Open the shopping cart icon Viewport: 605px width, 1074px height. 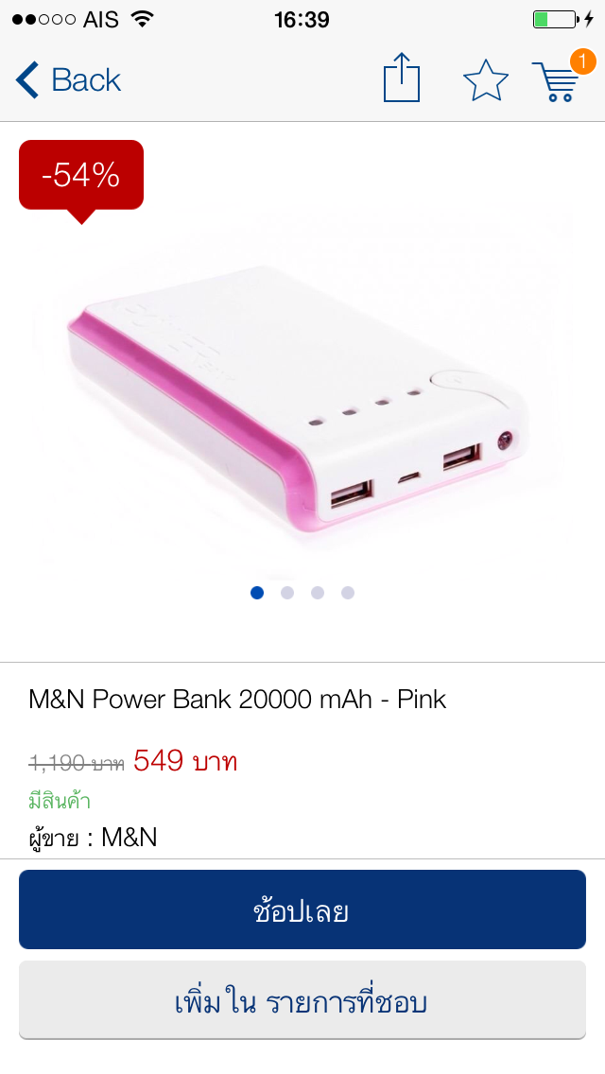pyautogui.click(x=556, y=81)
